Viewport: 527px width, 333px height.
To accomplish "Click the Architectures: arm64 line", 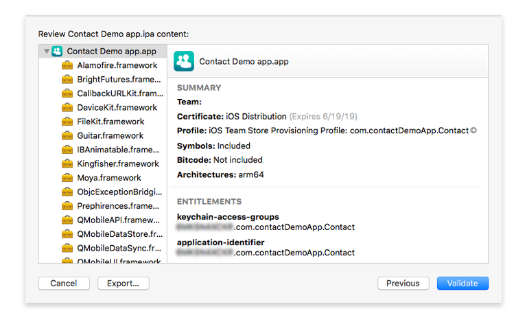I will [220, 175].
